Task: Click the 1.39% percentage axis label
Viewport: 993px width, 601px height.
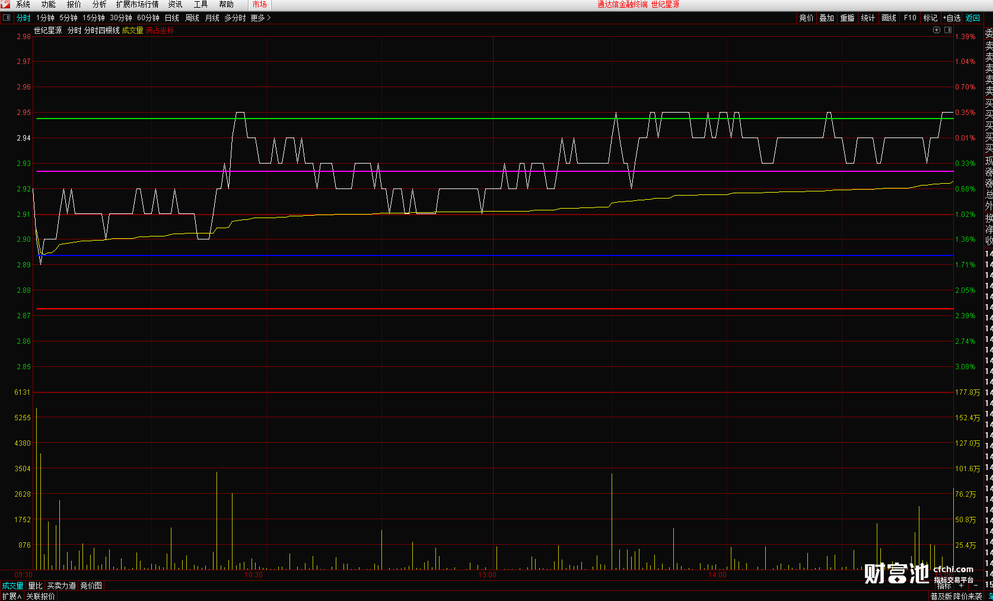Action: [965, 37]
